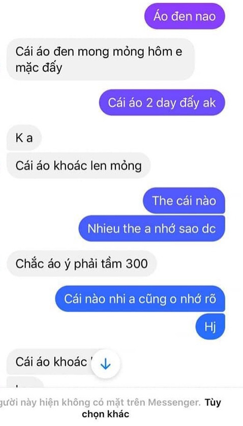Image resolution: width=243 pixels, height=426 pixels.
Task: Select the 'Nhieu the a nhớ sao dc' message
Action: coord(151,228)
